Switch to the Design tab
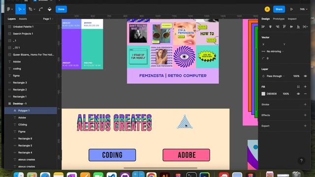This screenshot has width=315, height=177. 265,19
